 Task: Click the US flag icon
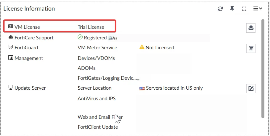pos(142,88)
